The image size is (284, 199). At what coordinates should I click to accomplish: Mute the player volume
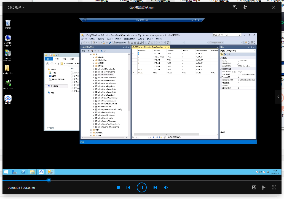pyautogui.click(x=165, y=187)
